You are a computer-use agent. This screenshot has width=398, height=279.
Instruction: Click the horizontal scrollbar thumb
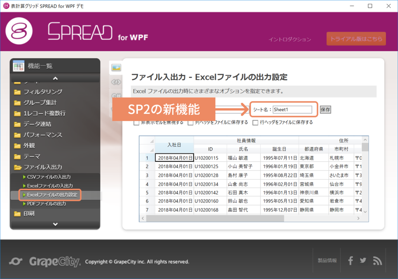215,218
